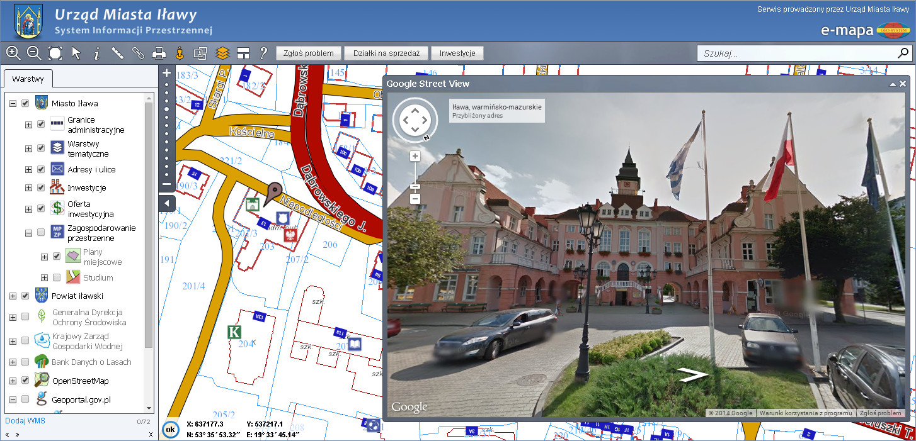Click the police badge marker on map

click(283, 218)
